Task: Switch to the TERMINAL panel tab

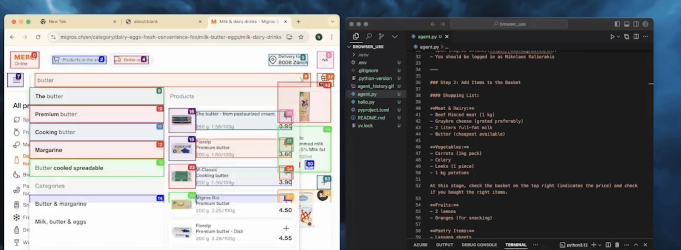Action: (x=516, y=245)
